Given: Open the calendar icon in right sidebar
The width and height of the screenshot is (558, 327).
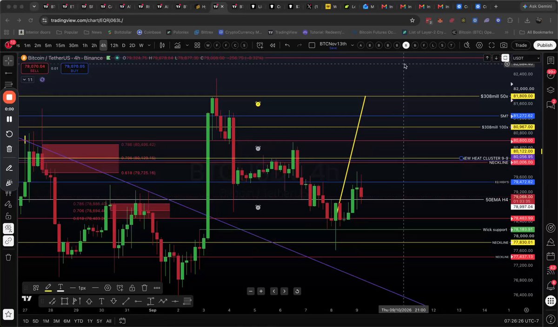Looking at the screenshot, I should click(x=551, y=256).
